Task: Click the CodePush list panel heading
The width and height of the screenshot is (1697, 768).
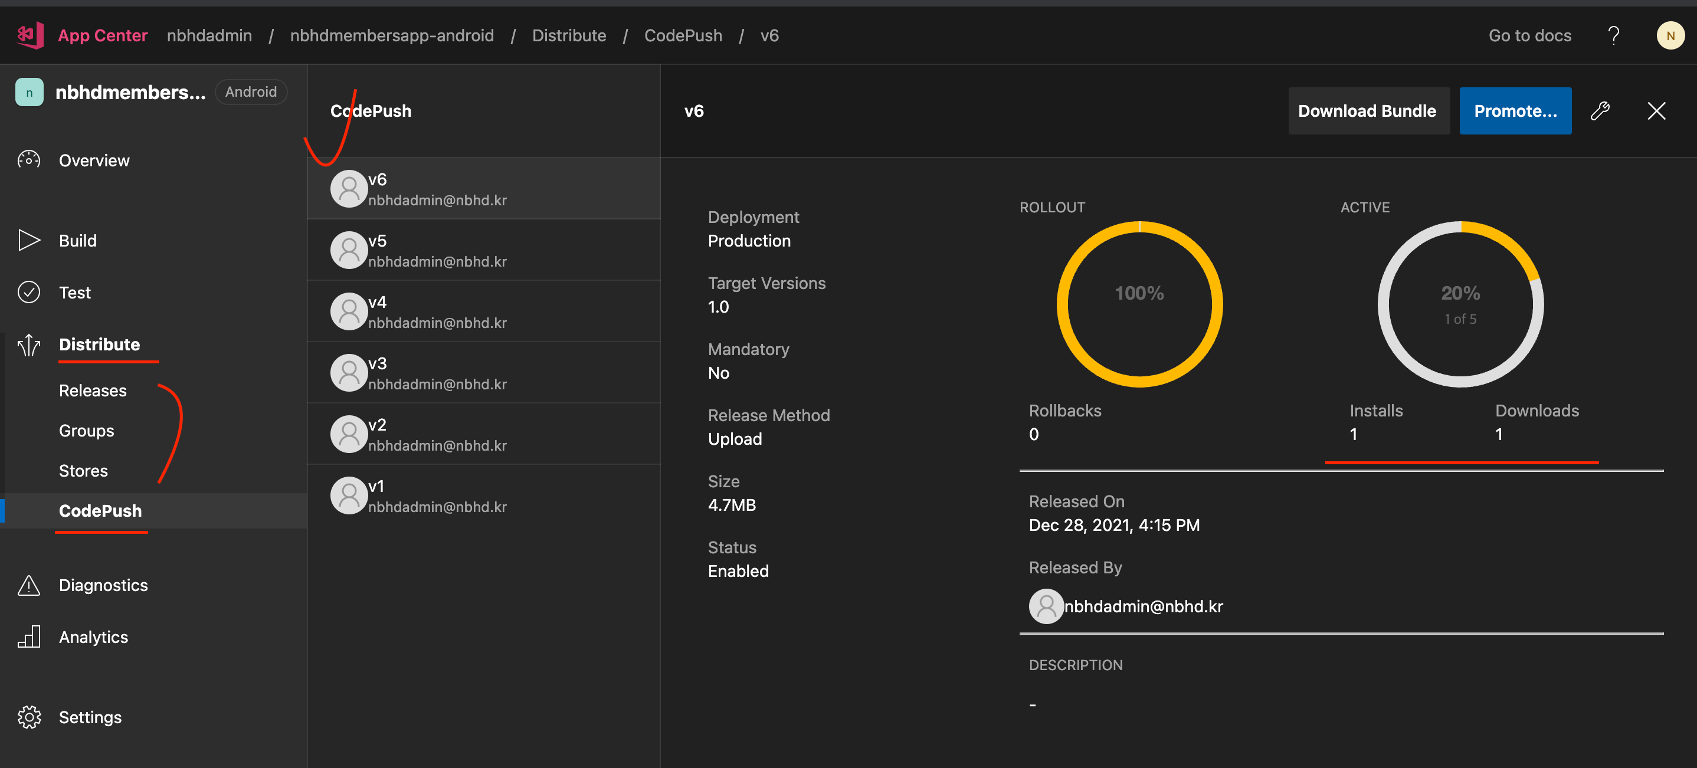Action: coord(371,111)
